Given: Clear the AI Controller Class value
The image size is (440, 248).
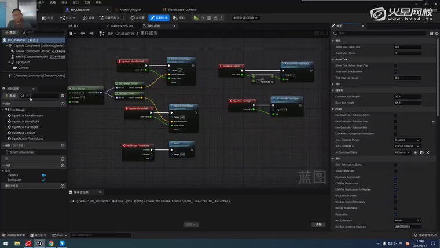Looking at the screenshot, I should pyautogui.click(x=428, y=152).
